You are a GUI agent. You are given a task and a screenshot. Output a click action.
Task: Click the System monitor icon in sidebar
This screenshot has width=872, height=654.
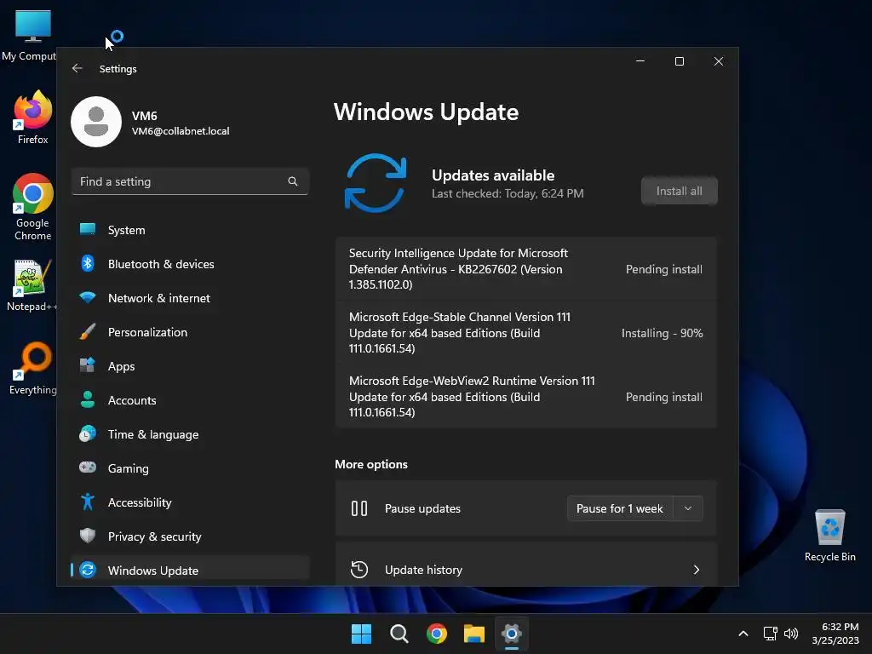point(88,230)
